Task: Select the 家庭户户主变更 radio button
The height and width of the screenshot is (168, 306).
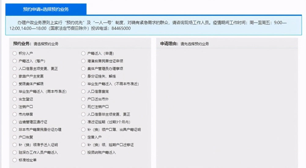Action: (15, 76)
